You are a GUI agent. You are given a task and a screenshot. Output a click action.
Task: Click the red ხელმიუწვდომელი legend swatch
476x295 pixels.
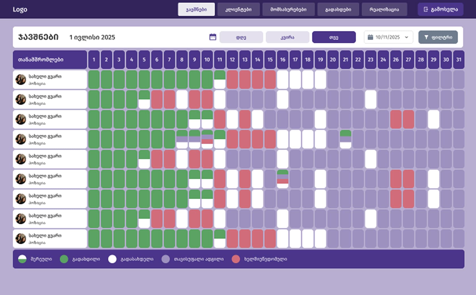coord(236,259)
